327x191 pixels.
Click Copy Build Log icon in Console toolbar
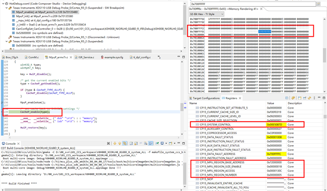131,144
